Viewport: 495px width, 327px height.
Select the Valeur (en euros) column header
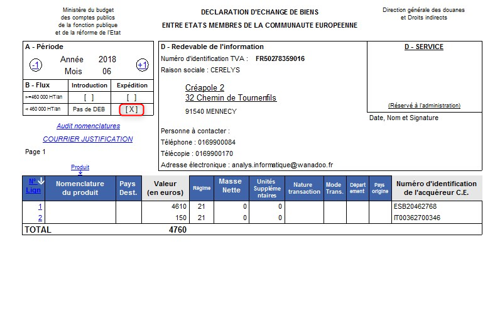click(x=165, y=188)
